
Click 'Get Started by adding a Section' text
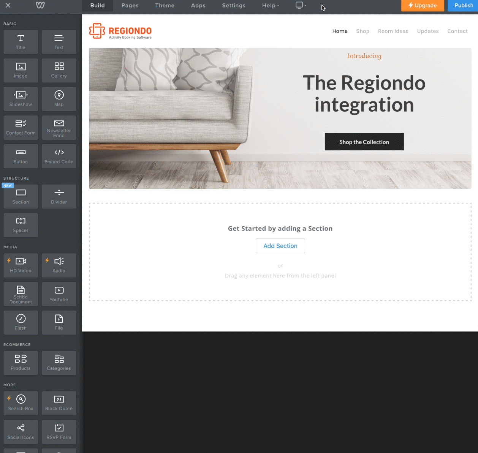pos(280,229)
